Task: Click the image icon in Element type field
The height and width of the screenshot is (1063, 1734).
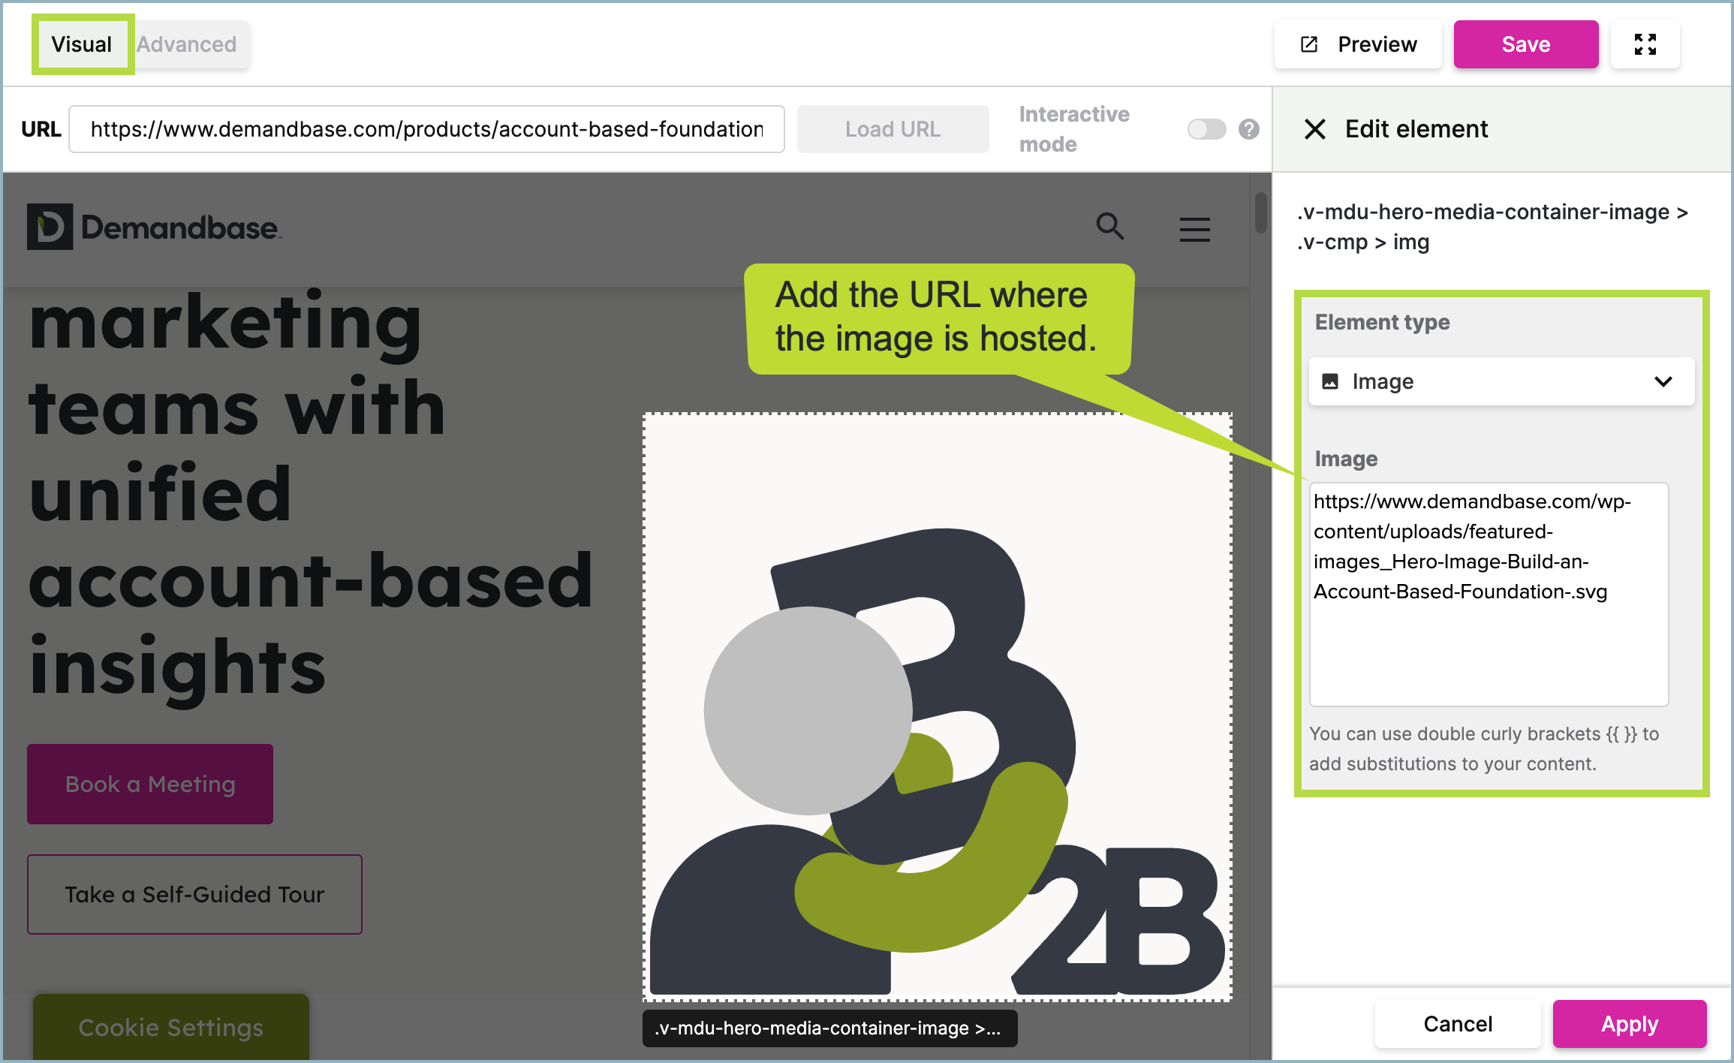Action: [x=1330, y=381]
